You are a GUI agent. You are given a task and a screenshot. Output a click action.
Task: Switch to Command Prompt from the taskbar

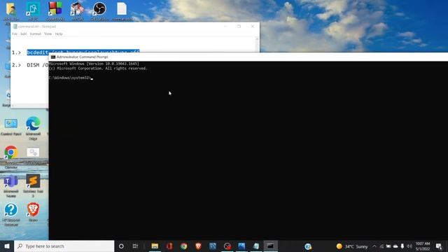pos(270,246)
